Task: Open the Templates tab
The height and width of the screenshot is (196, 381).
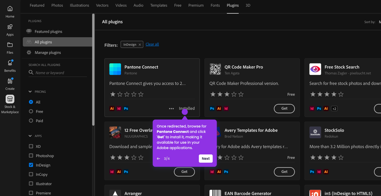Action: click(159, 5)
